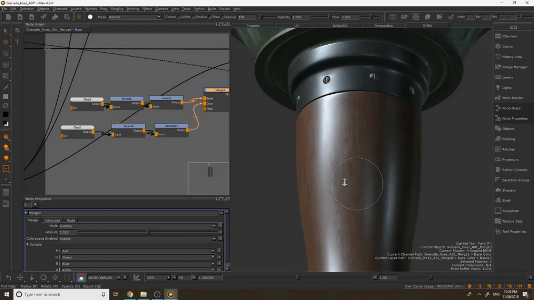Screen dimensions: 534x300
Task: Close the Merge2 properties with X
Action: click(x=222, y=213)
